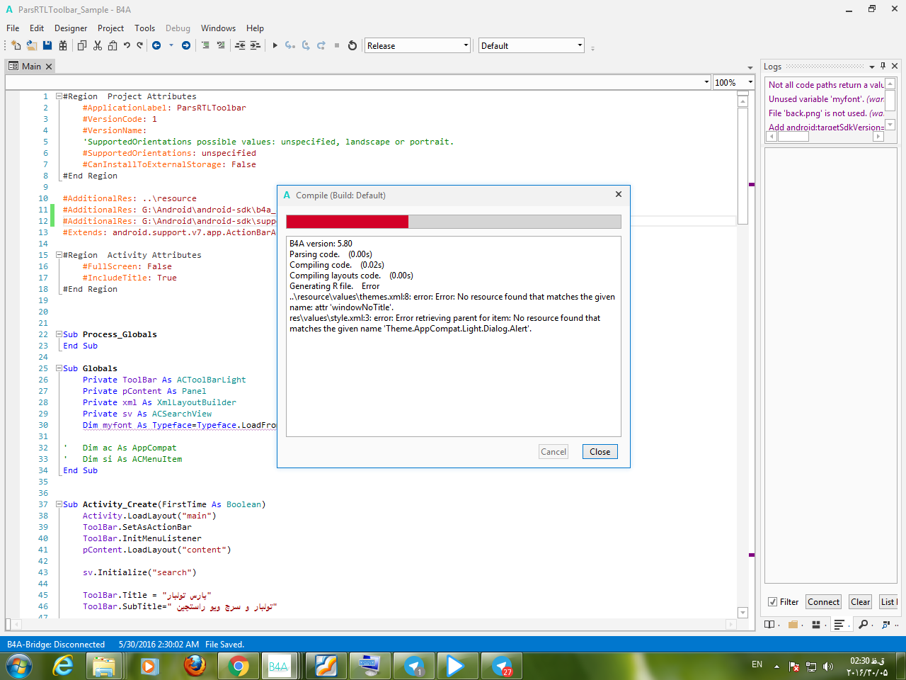Viewport: 906px width, 680px height.
Task: Uncheck the Filter checkbox in Logs
Action: click(772, 602)
